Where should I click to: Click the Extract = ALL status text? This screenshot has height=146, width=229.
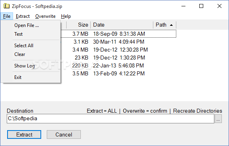(102, 111)
